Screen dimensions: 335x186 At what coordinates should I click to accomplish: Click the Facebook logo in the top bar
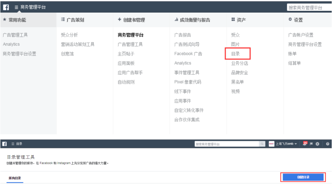[x=6, y=7]
